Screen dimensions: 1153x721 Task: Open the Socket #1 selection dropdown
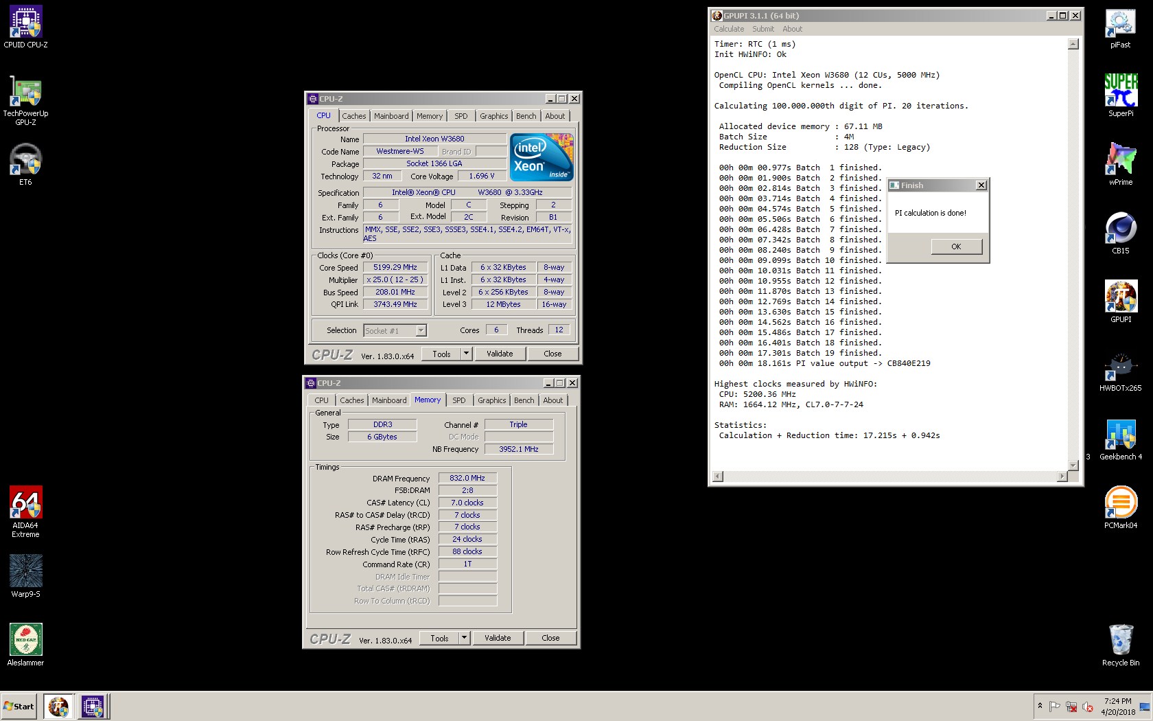[x=395, y=330]
